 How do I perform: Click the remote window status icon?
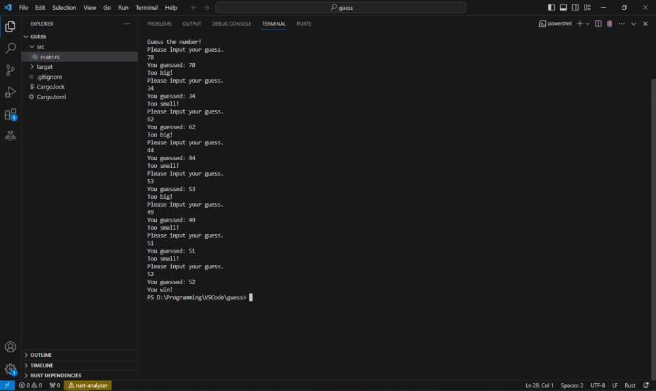pos(7,385)
